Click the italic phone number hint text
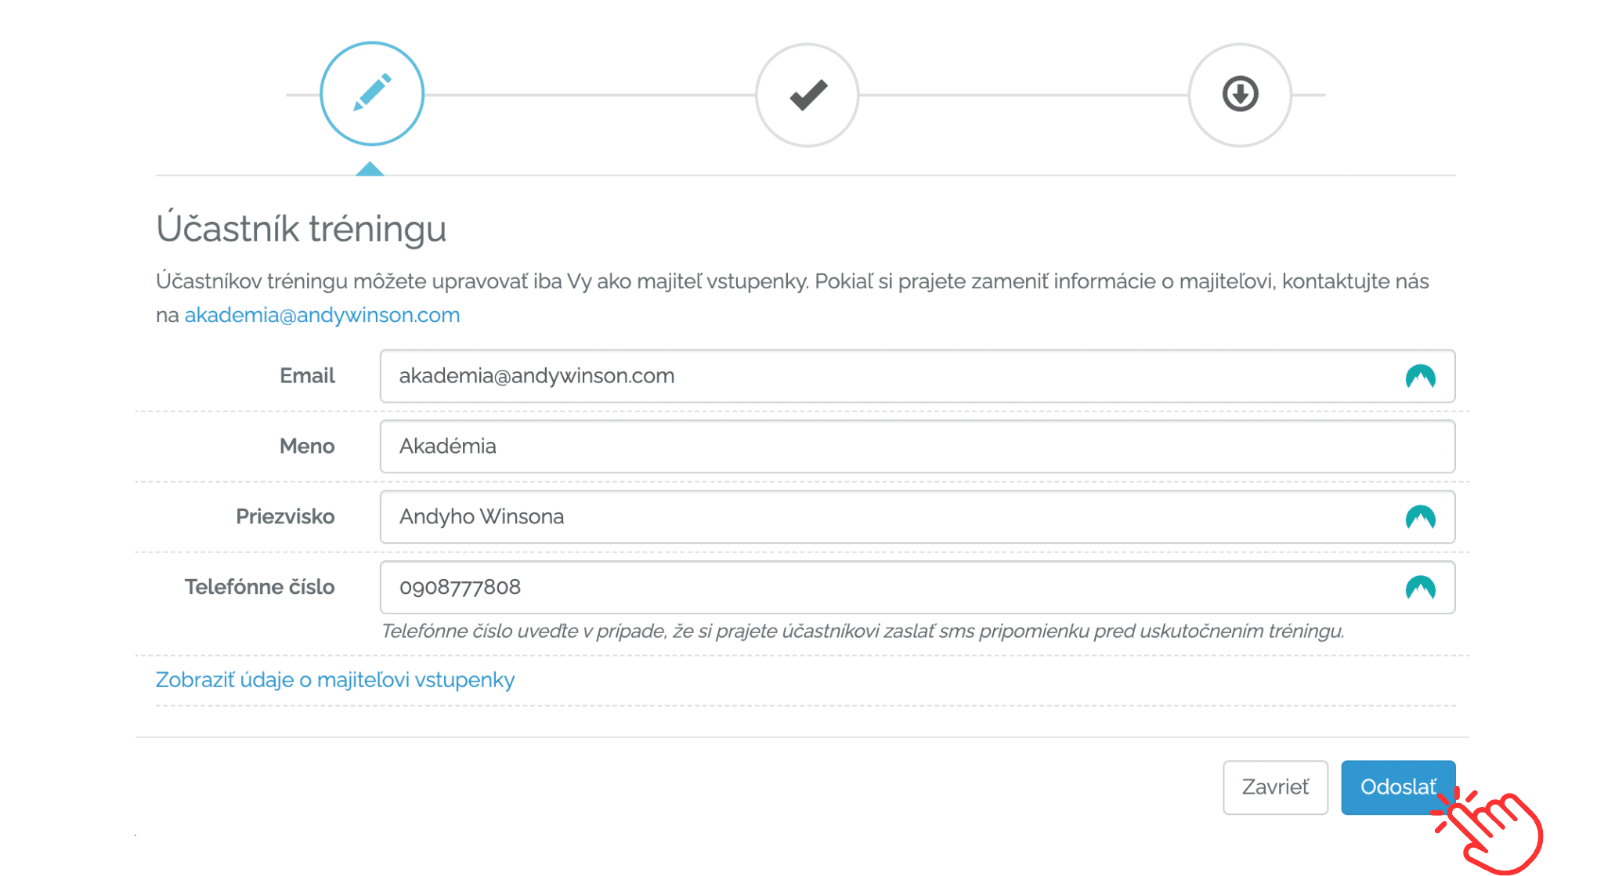 [862, 632]
